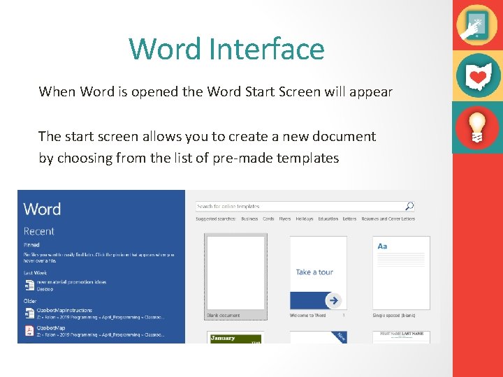Screen dimensions: 503x377
Task: Click the Last Week section label
Action: point(36,273)
